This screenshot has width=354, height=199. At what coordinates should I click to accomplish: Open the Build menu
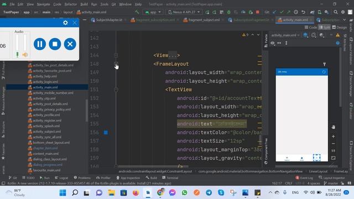84,4
